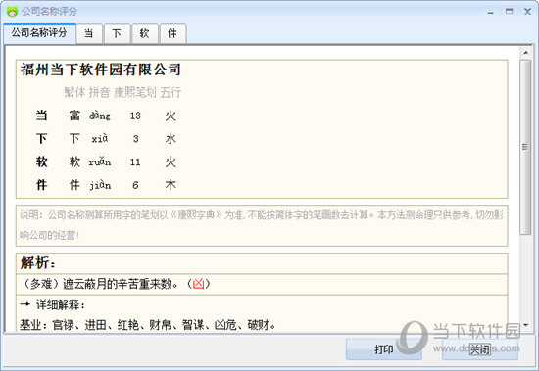
Task: Click the stroke count 3
Action: point(136,139)
